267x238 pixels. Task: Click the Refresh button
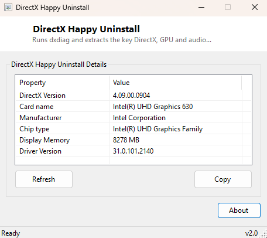point(44,179)
